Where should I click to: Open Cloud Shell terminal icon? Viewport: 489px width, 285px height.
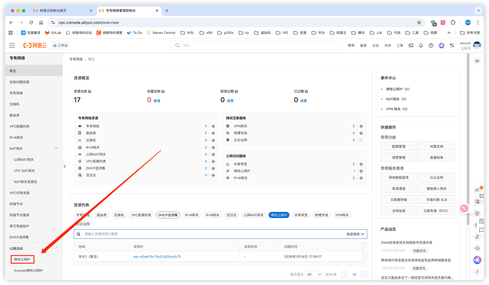pos(411,45)
